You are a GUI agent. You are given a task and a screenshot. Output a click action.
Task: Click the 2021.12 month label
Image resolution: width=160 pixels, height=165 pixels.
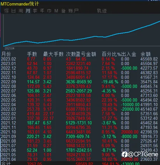click(8, 123)
